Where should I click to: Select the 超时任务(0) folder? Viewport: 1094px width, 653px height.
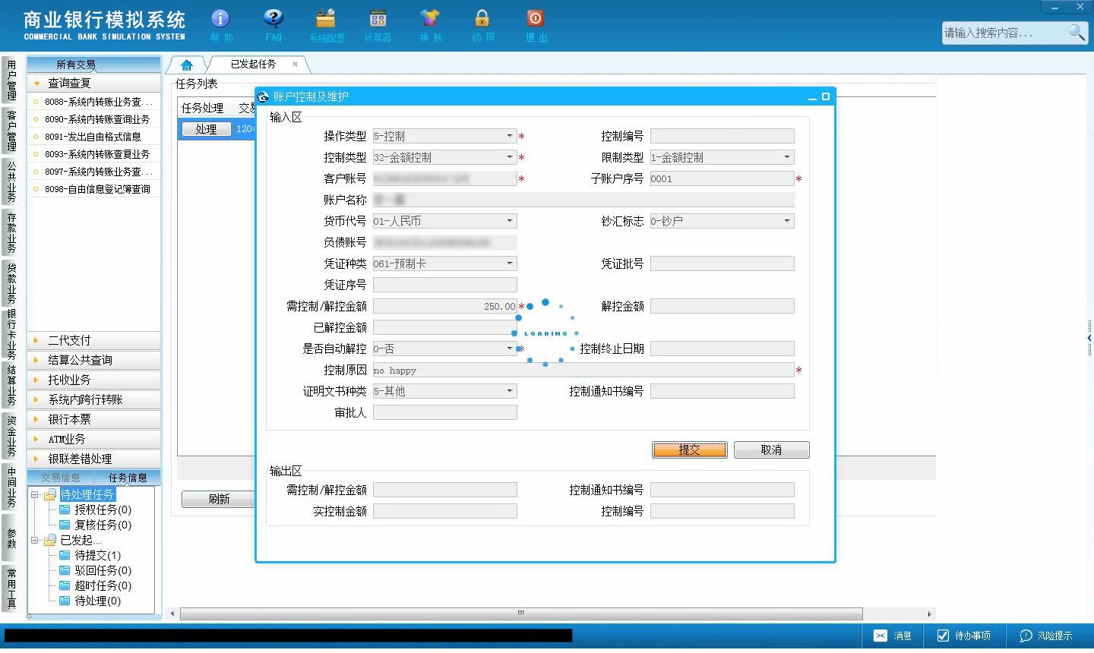point(103,585)
